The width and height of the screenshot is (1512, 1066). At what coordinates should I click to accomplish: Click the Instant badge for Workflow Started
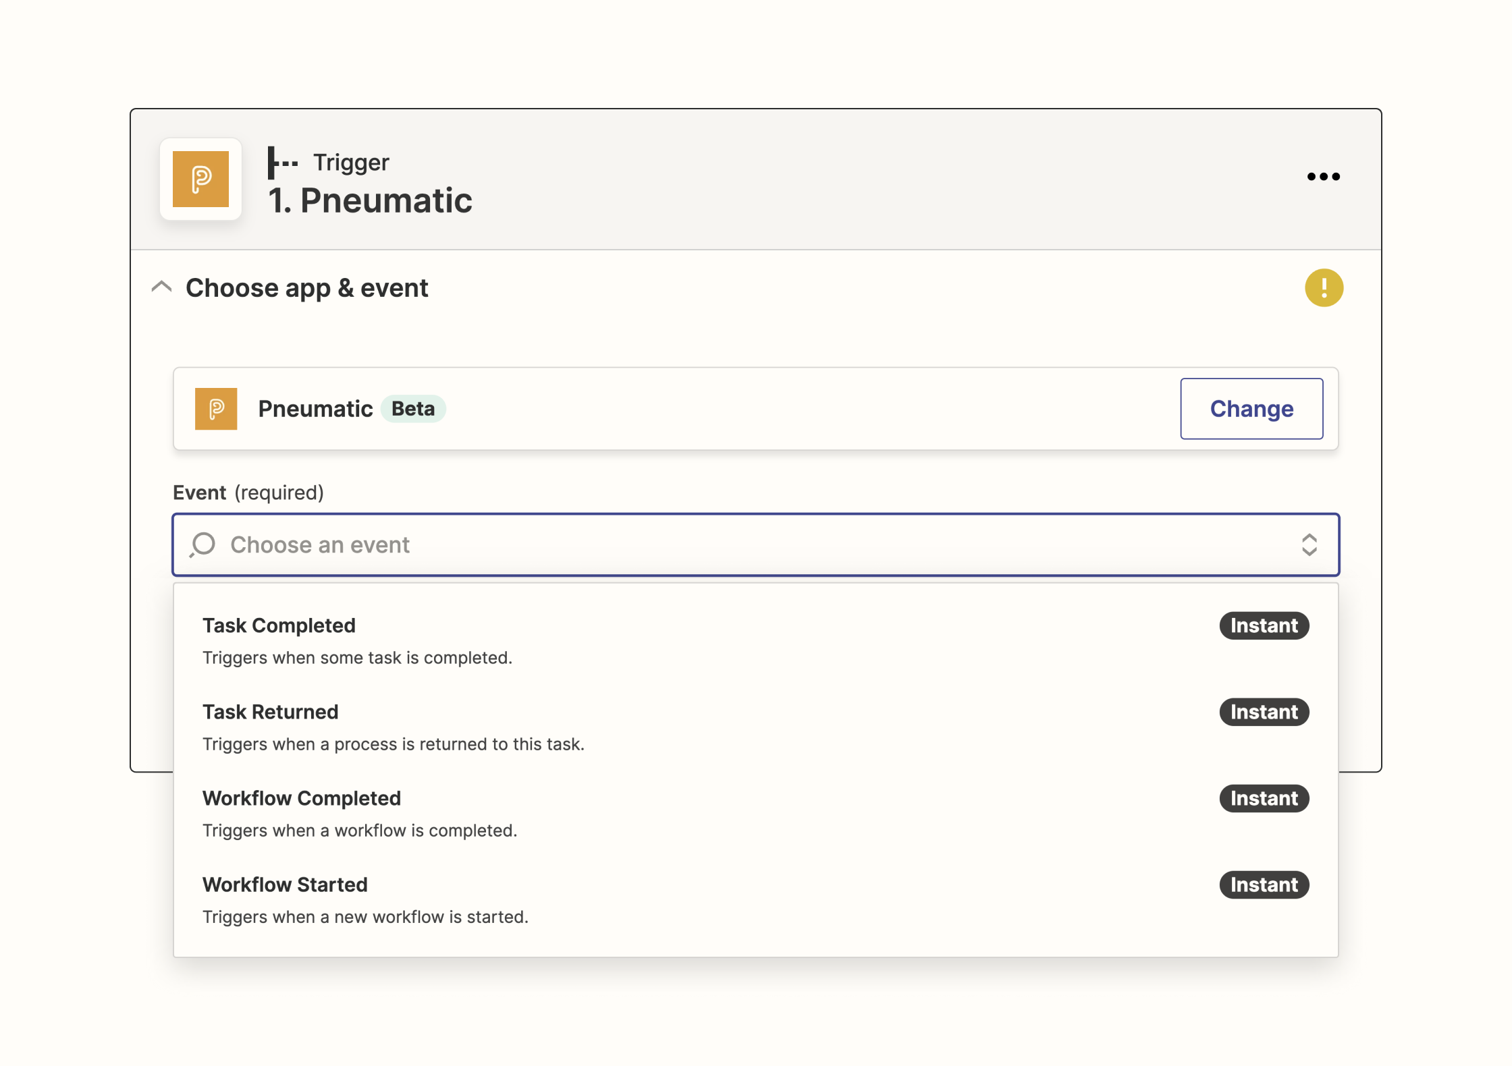pyautogui.click(x=1264, y=885)
